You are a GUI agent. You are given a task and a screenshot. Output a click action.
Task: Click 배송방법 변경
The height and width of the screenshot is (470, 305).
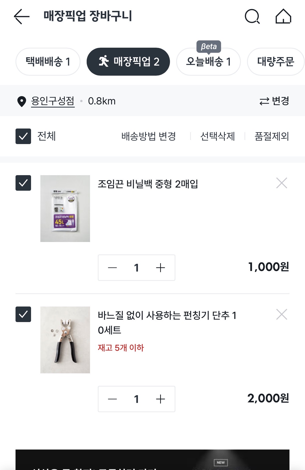(x=148, y=136)
